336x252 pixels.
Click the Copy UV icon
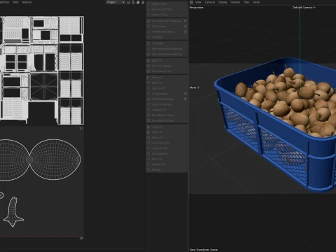click(x=148, y=127)
